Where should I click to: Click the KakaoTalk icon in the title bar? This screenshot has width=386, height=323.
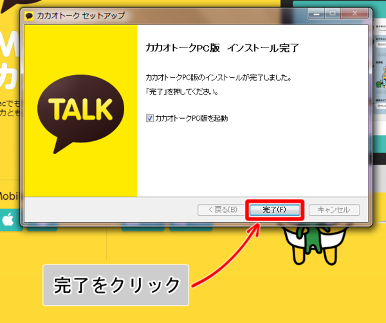pyautogui.click(x=30, y=16)
